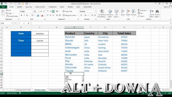Choose Chevrolet from the dropdown list

coord(68,80)
